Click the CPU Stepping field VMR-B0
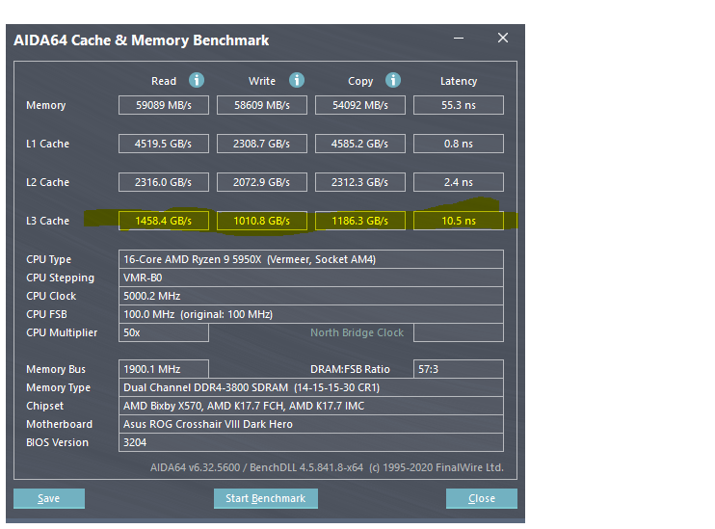715x529 pixels. pos(311,278)
